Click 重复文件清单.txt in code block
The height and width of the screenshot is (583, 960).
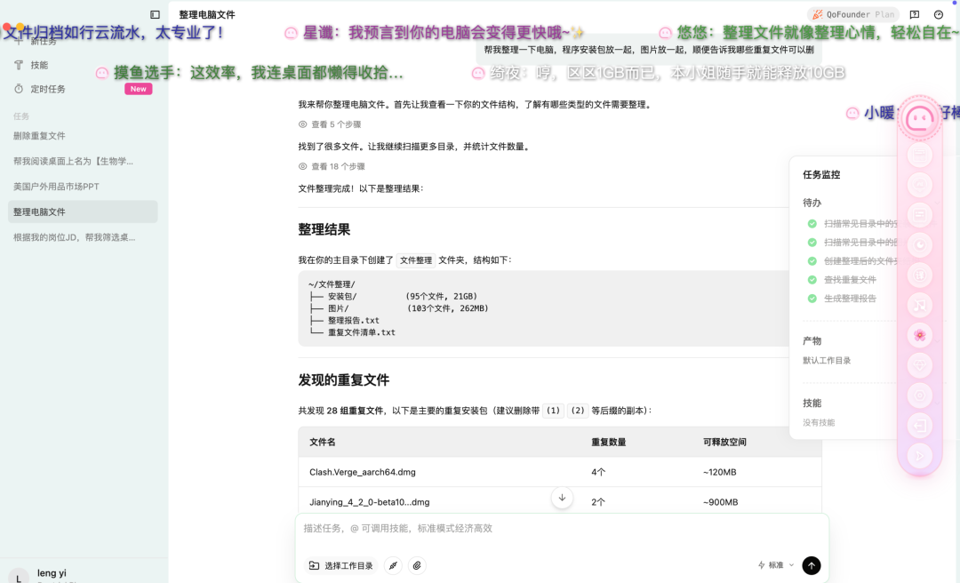(361, 332)
